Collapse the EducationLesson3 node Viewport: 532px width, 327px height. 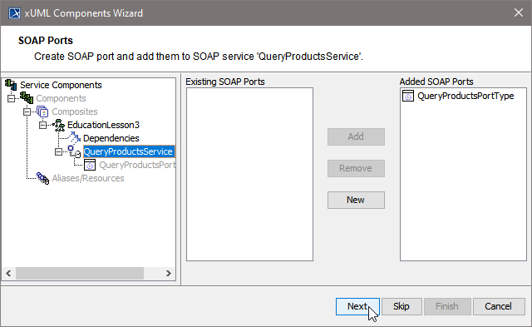42,125
